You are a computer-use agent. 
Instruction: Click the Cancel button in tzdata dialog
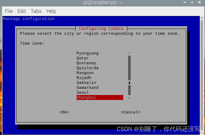[x=131, y=112]
